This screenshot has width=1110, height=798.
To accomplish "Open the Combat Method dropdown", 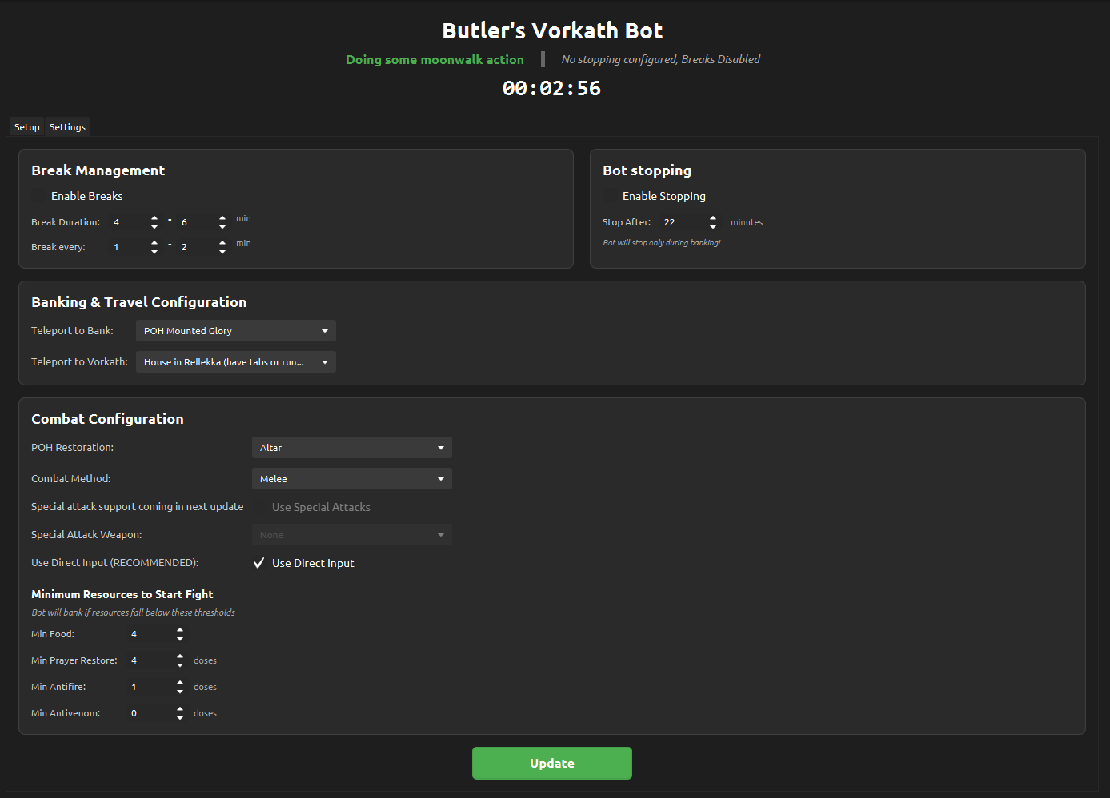I will [351, 479].
